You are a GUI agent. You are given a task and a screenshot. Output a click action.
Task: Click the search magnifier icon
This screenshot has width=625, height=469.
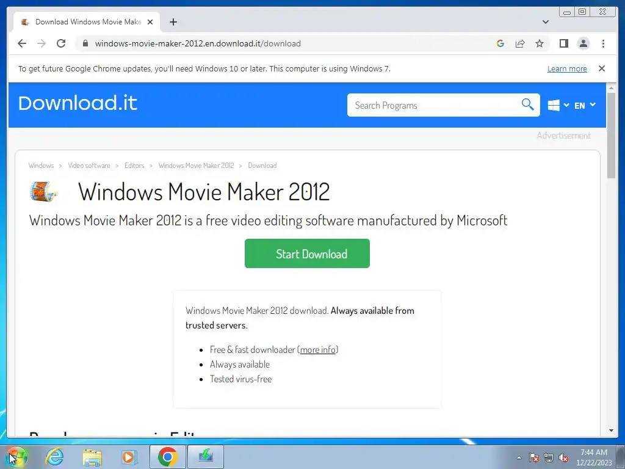tap(527, 104)
